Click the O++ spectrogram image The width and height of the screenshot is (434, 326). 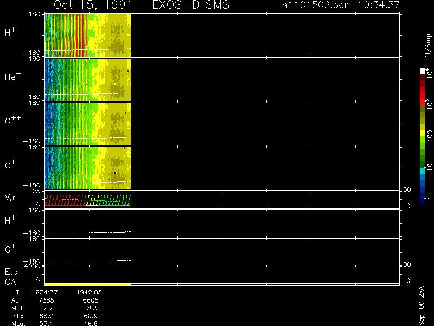coord(88,124)
